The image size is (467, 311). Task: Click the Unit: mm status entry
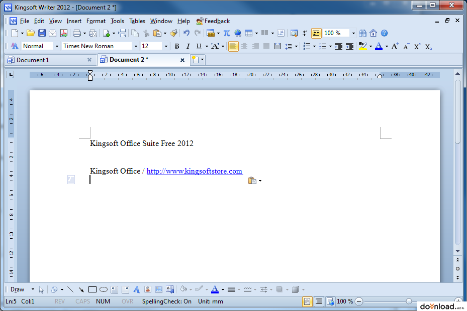pos(211,301)
